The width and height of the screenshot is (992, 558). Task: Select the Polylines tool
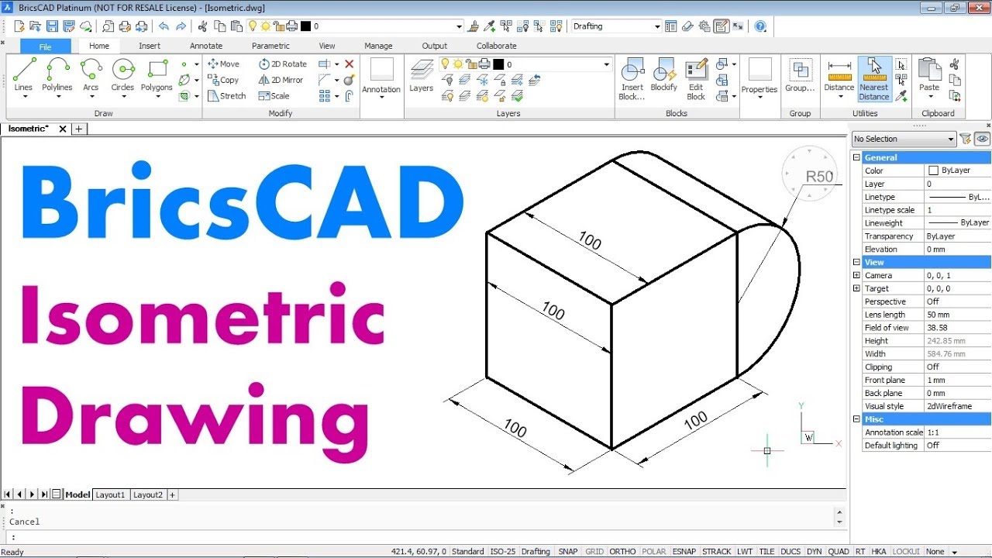[x=57, y=76]
